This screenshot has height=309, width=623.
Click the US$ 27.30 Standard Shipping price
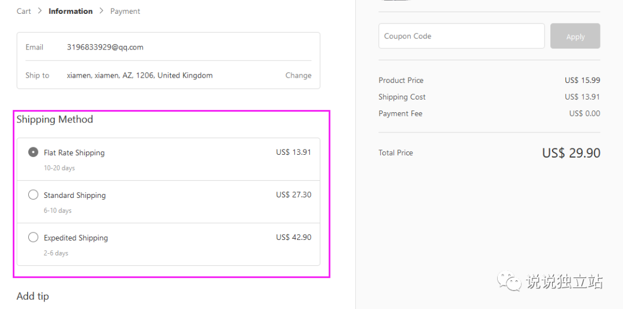point(294,195)
